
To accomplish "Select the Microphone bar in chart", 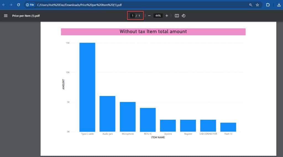I will [x=128, y=117].
